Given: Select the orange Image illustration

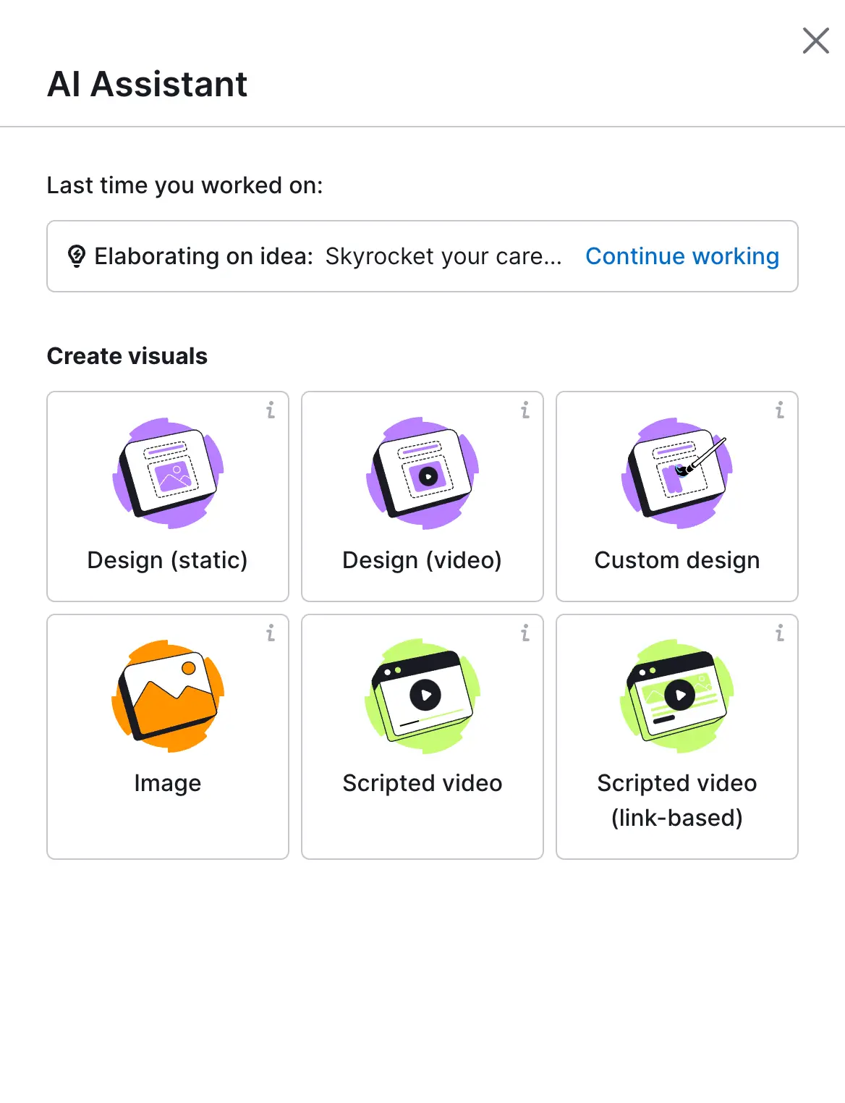Looking at the screenshot, I should (x=168, y=696).
